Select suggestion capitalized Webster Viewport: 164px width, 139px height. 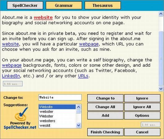[57, 116]
